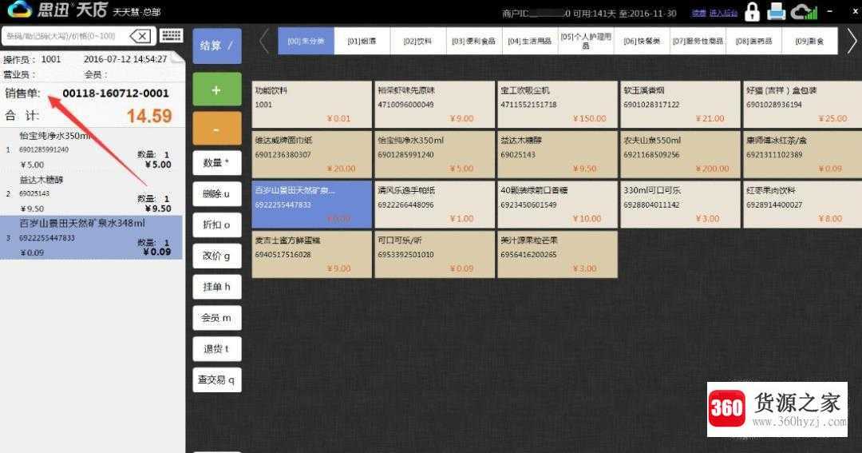Click the total amount 14.59
The height and width of the screenshot is (453, 862).
(x=149, y=116)
